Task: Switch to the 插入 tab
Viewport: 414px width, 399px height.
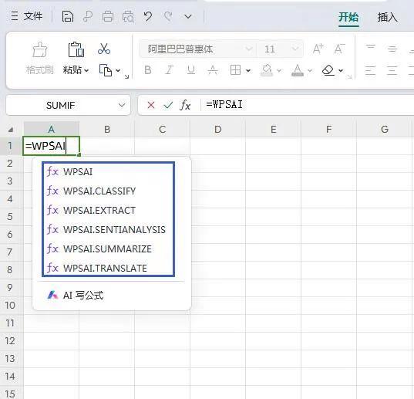Action: click(387, 17)
